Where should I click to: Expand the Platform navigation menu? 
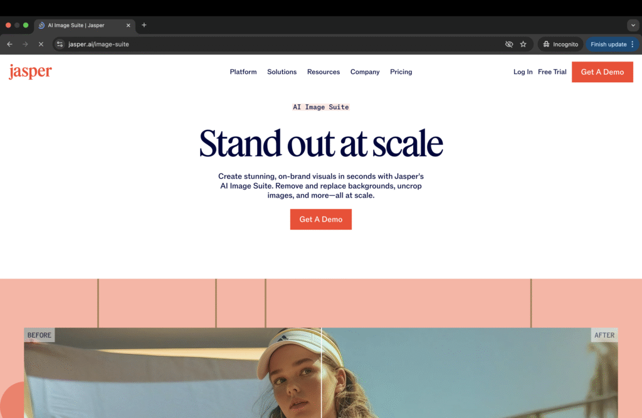pyautogui.click(x=243, y=72)
